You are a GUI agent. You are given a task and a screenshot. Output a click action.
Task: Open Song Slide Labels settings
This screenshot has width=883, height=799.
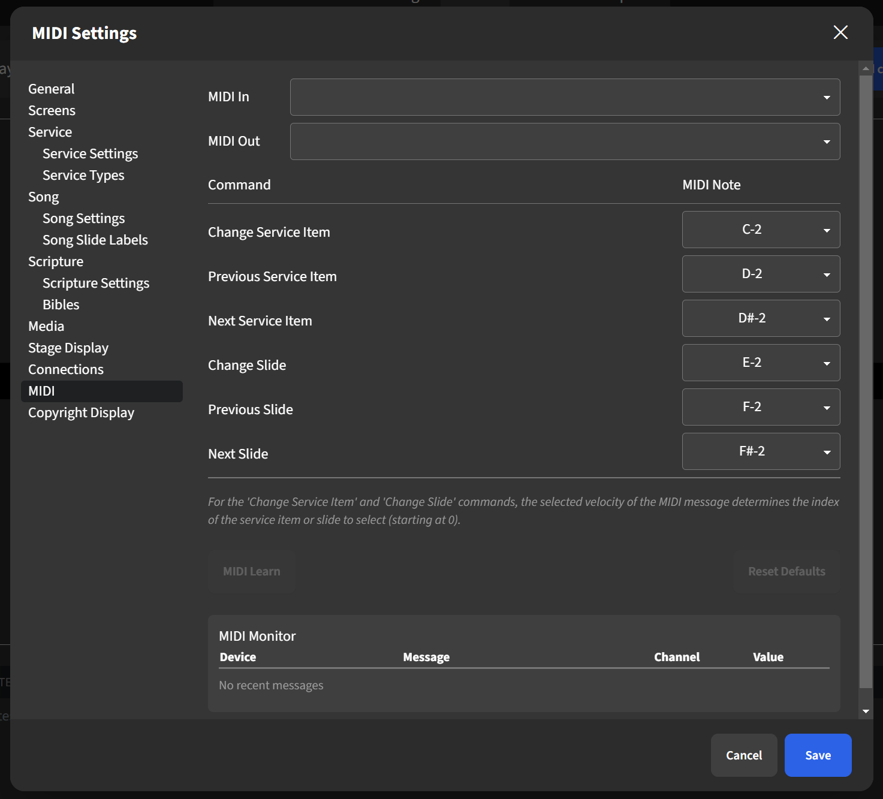click(95, 239)
